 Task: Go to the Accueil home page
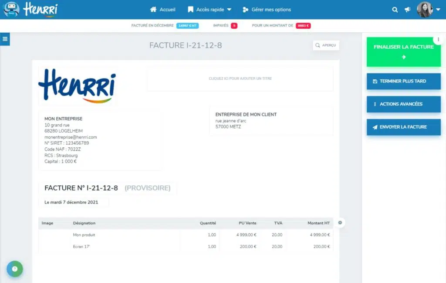pyautogui.click(x=162, y=10)
